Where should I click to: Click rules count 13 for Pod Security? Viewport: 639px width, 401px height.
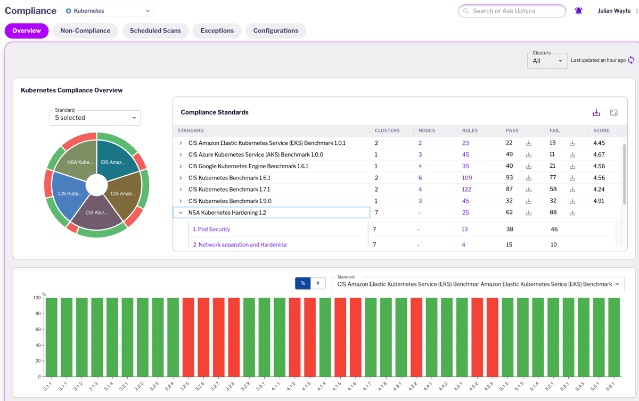point(465,230)
